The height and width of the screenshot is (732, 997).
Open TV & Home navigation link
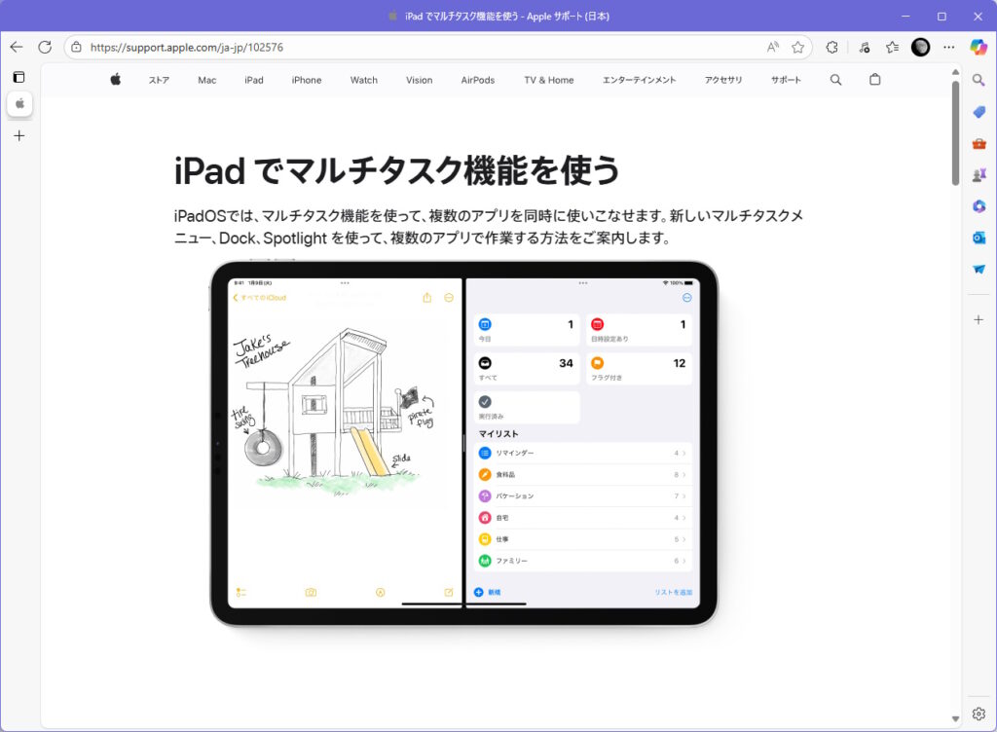(x=549, y=80)
